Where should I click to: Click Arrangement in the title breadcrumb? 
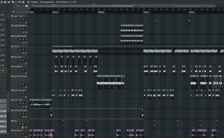point(47,2)
